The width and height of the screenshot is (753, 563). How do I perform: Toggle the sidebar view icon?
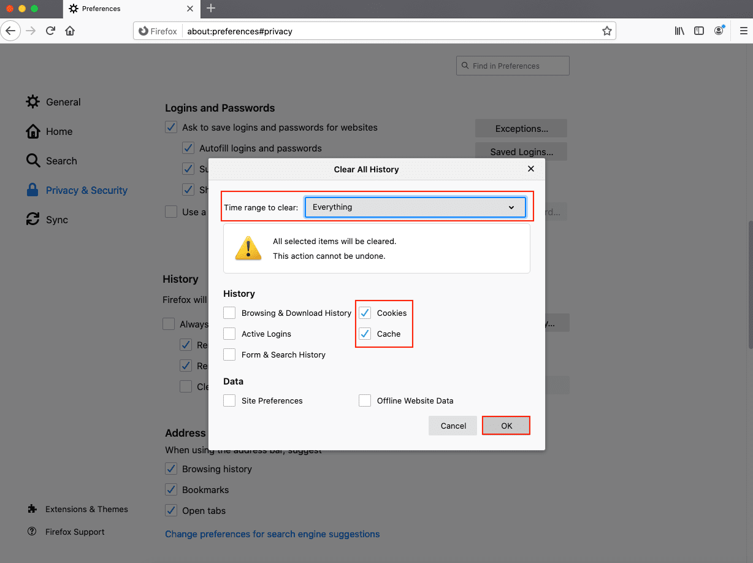(699, 31)
